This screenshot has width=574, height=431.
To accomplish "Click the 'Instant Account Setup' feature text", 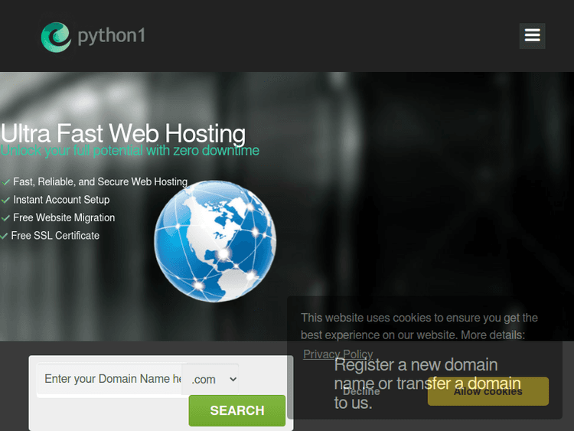I will pos(61,200).
